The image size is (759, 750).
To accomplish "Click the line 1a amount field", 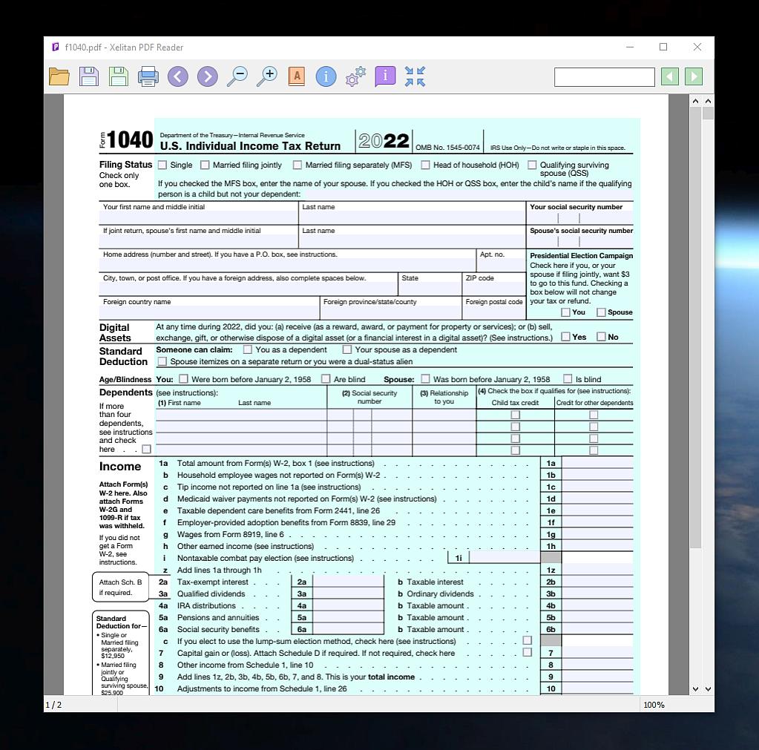I will coord(597,463).
